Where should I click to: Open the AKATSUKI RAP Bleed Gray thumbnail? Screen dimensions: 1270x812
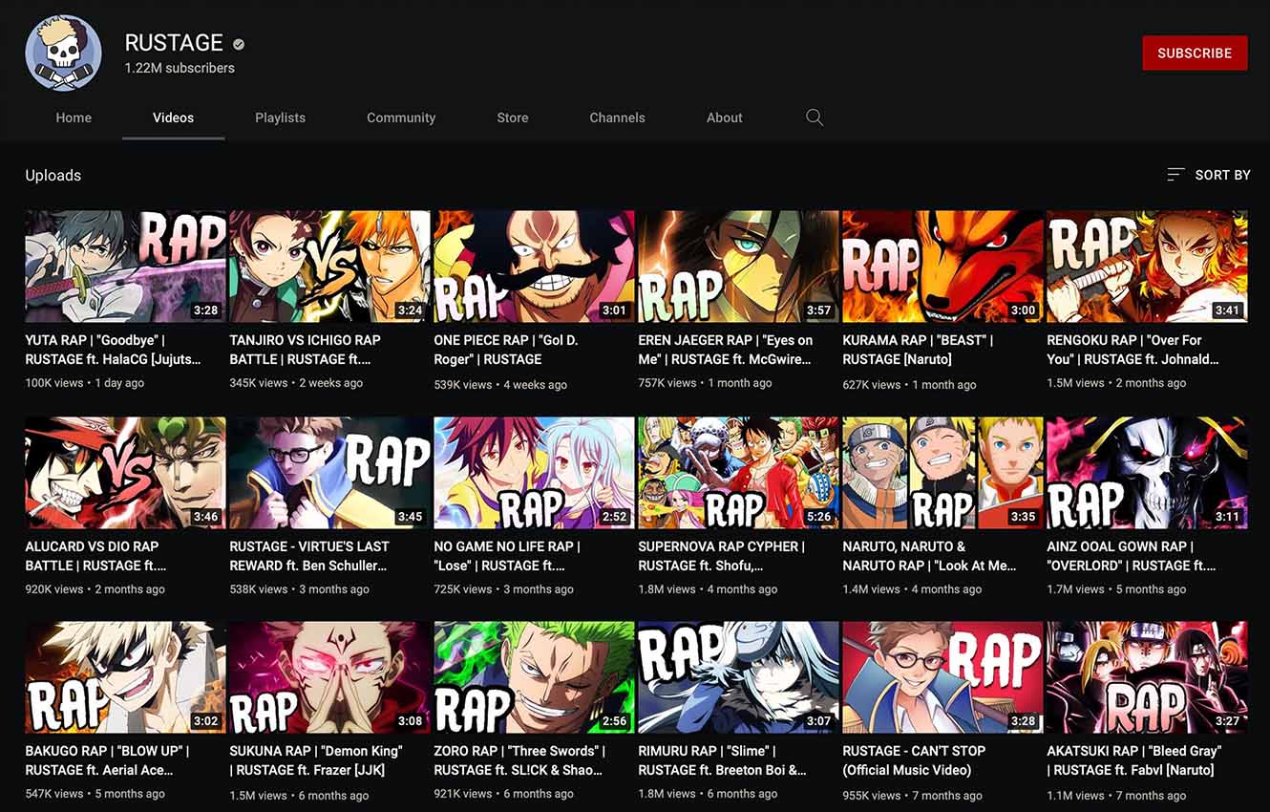tap(1147, 677)
